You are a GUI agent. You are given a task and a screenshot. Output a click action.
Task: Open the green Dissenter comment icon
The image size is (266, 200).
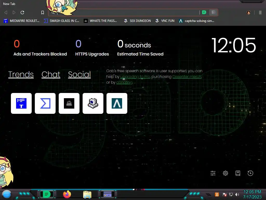click(204, 12)
